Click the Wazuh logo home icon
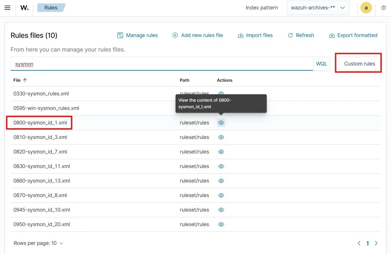Screen dimensions: 391x254 [25, 8]
